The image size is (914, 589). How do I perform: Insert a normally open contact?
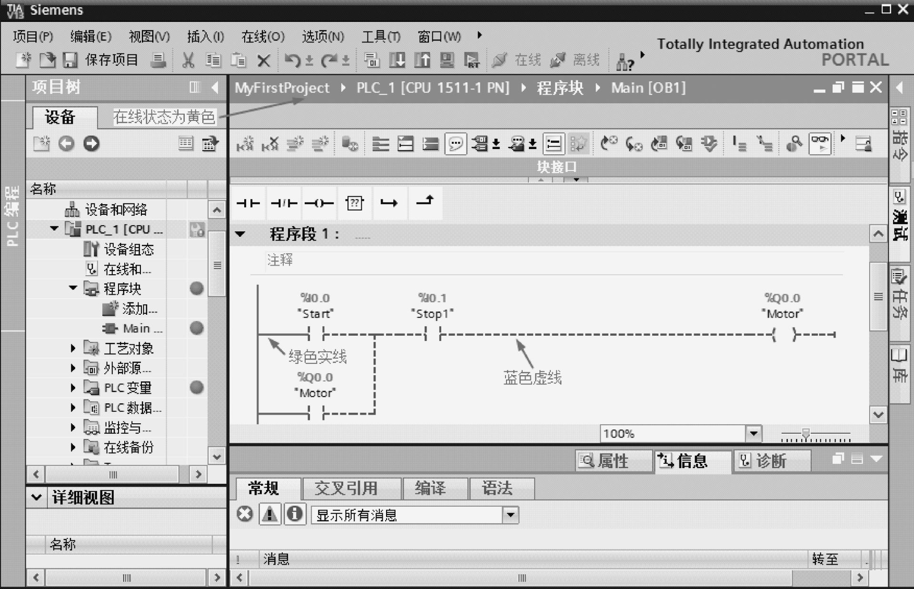(x=248, y=203)
